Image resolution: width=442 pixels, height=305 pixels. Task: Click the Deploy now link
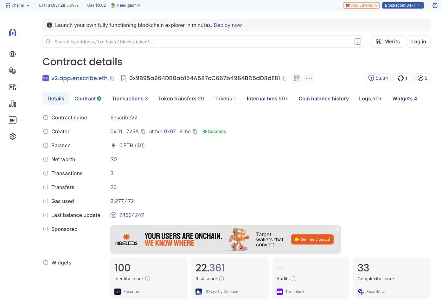[x=228, y=25]
